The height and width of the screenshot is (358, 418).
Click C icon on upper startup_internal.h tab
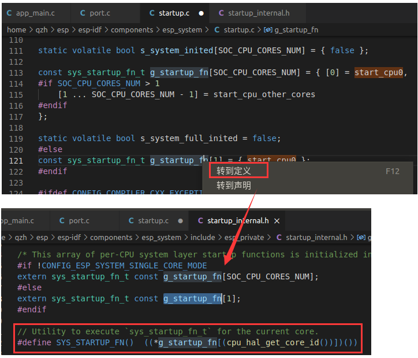point(221,13)
